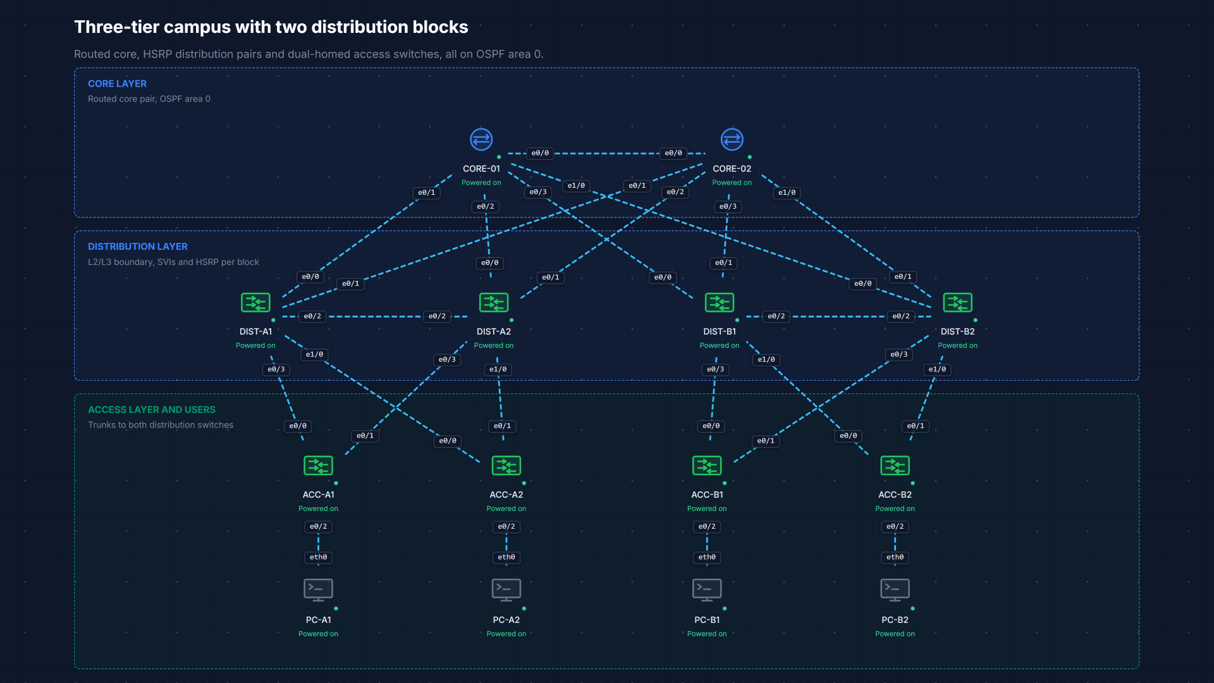Click the e0/0 label next to CORE-01
1214x683 pixels.
540,153
